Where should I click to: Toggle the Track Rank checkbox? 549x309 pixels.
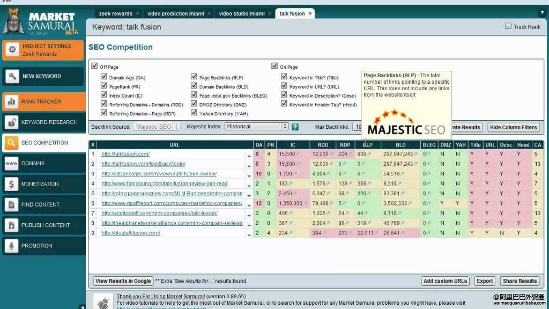[508, 26]
